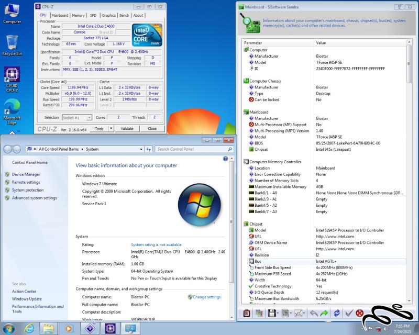Viewport: 419px width, 335px height.
Task: Open Internet Explorer from the taskbar
Action: [x=29, y=328]
